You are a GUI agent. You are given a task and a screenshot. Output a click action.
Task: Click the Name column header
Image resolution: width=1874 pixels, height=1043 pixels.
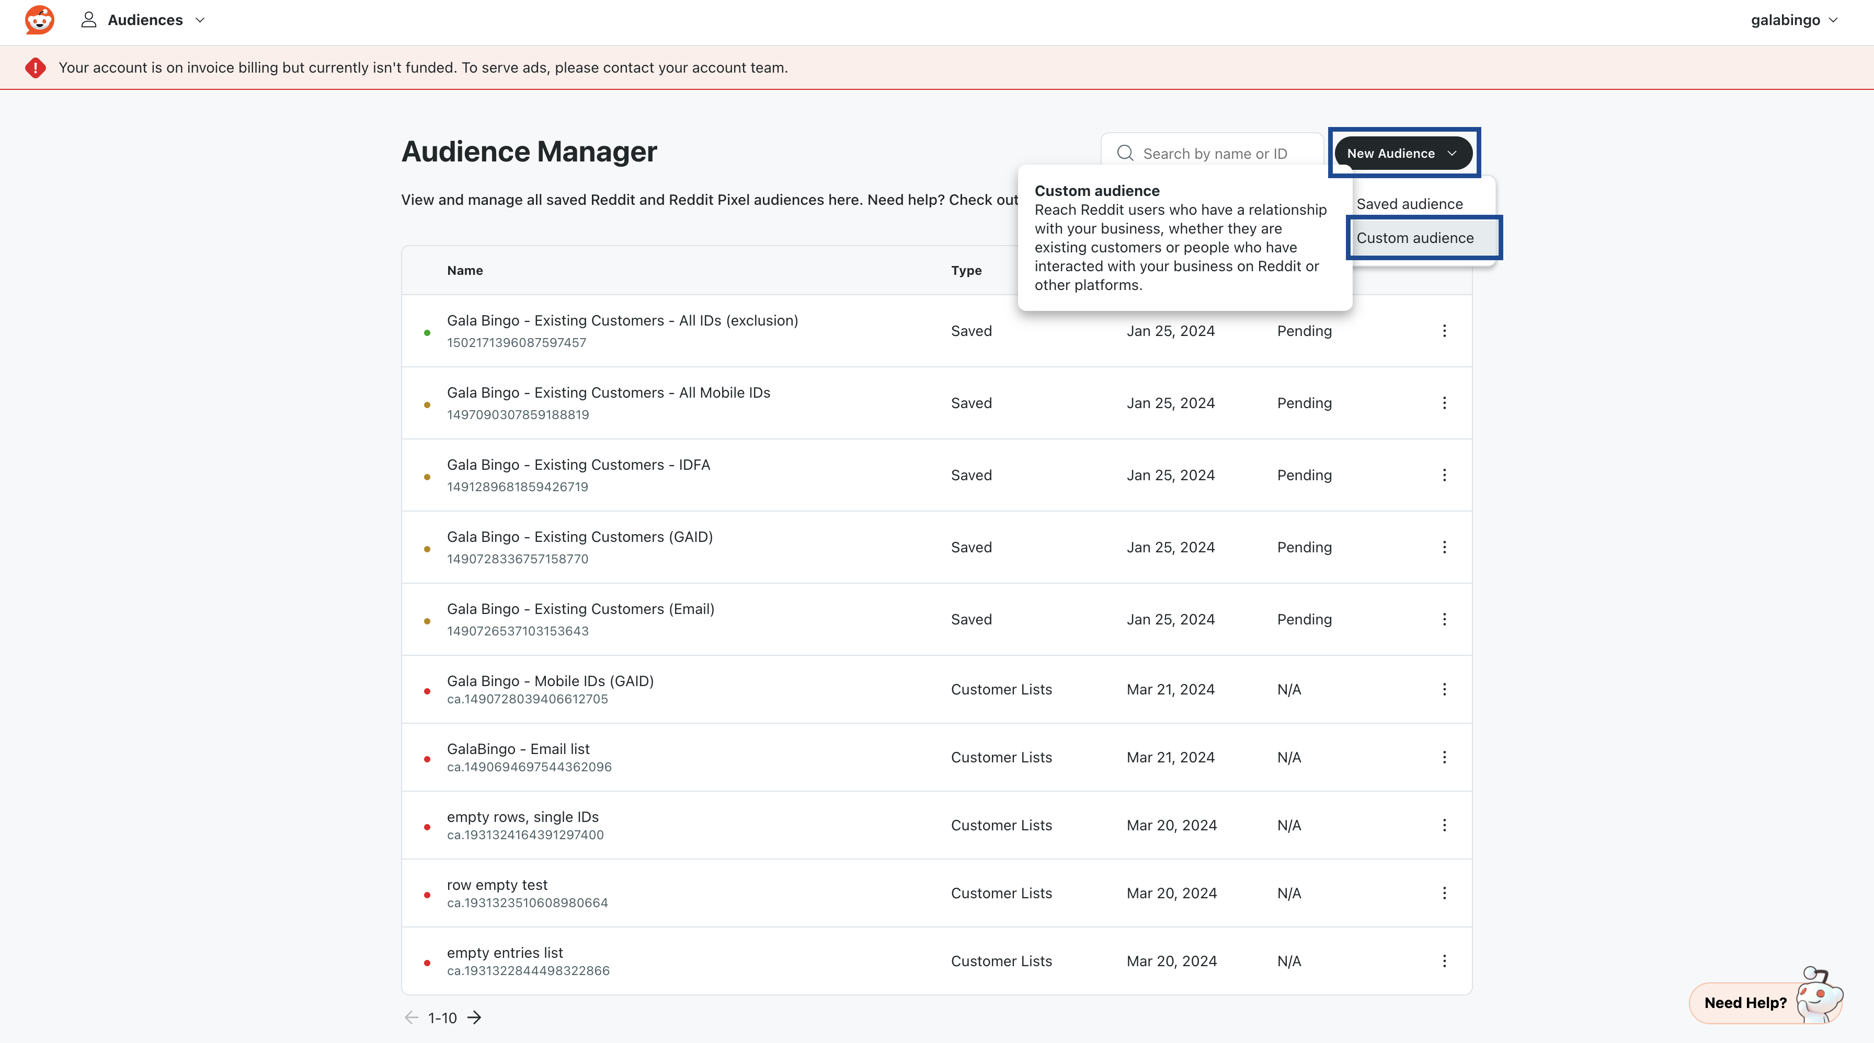pyautogui.click(x=464, y=270)
